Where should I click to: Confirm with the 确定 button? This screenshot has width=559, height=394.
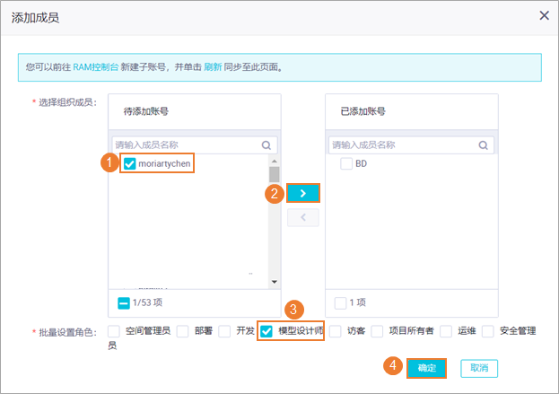coord(427,368)
